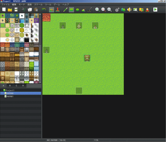The image size is (166, 142).
Task: Select the event at the map's left edge
Action: (x=46, y=50)
